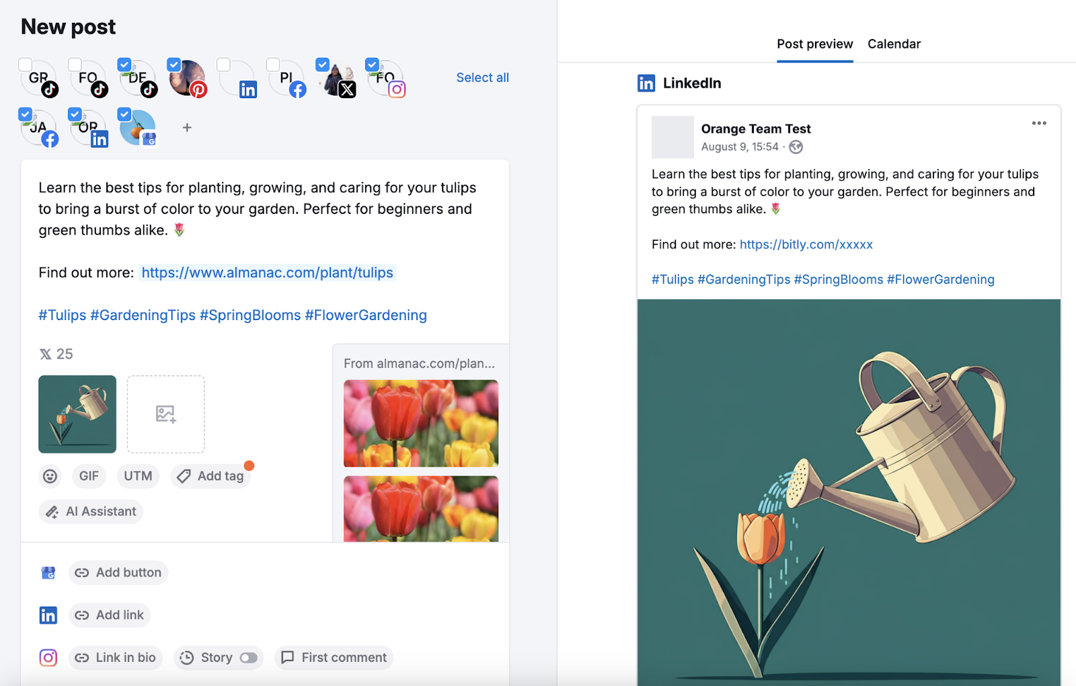Open the AI Assistant
Screen dimensions: 1076x686
[91, 511]
